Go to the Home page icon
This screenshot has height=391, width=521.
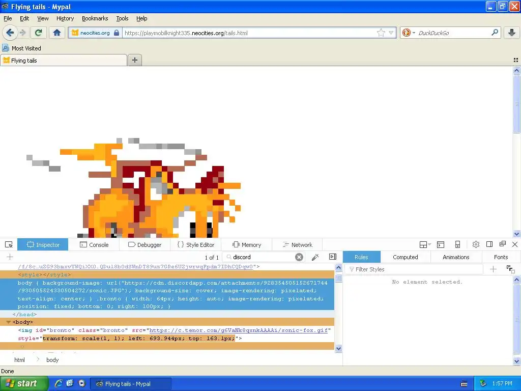pos(57,33)
